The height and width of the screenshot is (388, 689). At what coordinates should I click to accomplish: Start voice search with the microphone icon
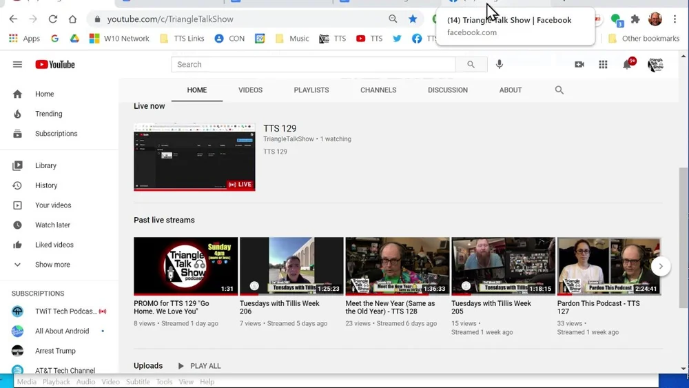click(499, 65)
